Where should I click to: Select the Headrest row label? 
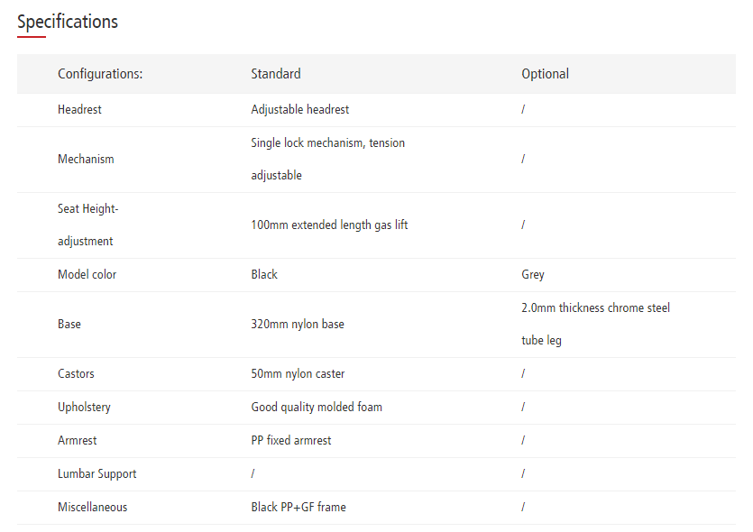[x=79, y=109]
